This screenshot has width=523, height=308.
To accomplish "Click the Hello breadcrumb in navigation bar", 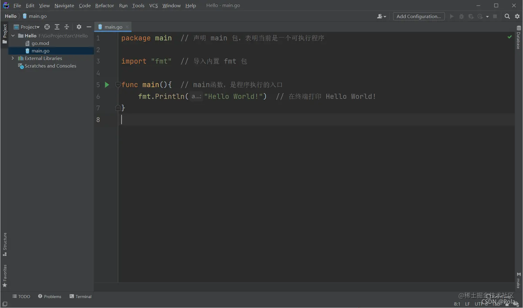I will (x=11, y=16).
